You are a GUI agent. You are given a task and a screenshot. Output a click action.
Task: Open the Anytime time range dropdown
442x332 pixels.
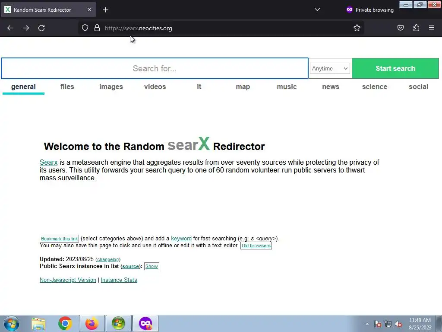[330, 68]
